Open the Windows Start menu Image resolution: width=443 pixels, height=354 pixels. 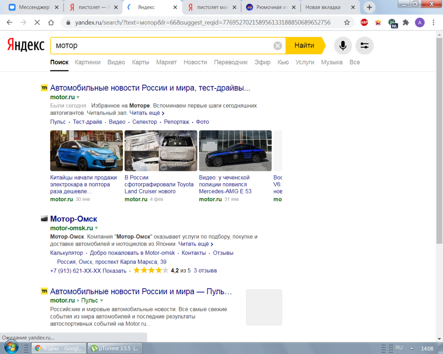(12, 347)
